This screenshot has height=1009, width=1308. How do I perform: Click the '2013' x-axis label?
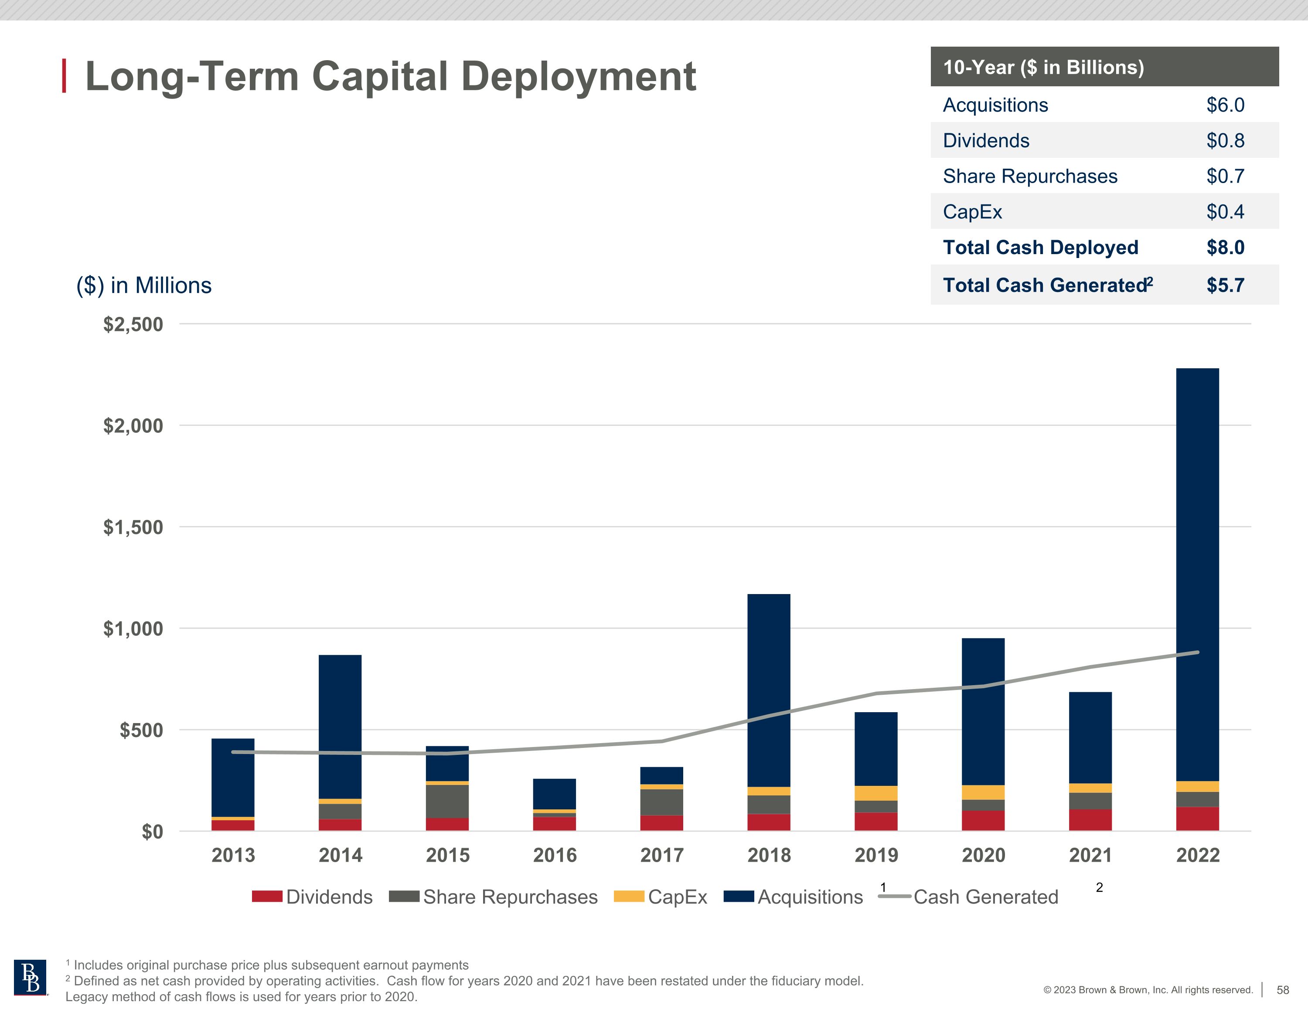233,855
